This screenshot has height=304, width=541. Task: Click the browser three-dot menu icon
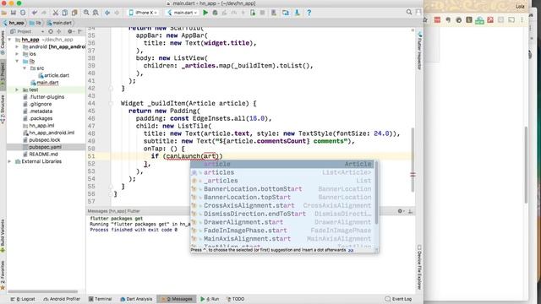(x=522, y=20)
